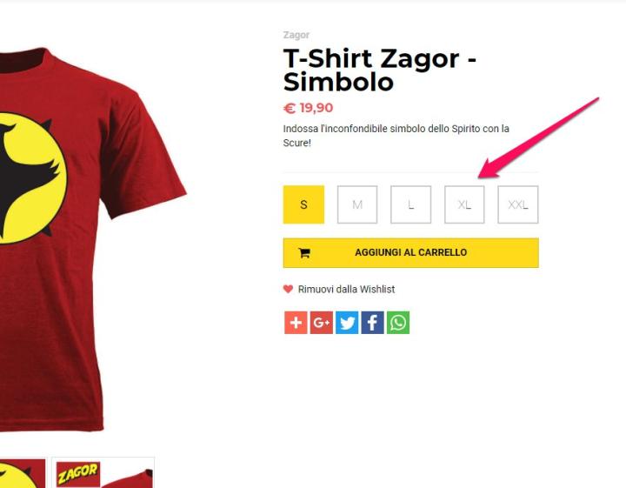Choose size XXL
The width and height of the screenshot is (626, 488).
[518, 204]
